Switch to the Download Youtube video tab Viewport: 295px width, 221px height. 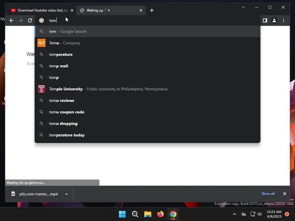pos(40,10)
